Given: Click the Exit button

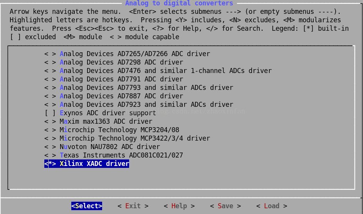Looking at the screenshot, I should coord(133,206).
